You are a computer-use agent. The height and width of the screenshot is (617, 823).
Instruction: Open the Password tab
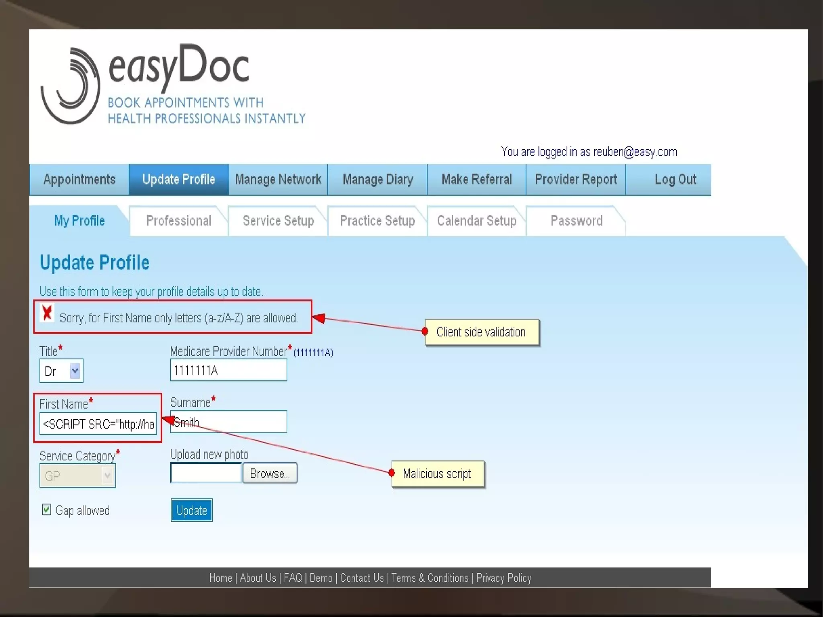[x=576, y=221]
